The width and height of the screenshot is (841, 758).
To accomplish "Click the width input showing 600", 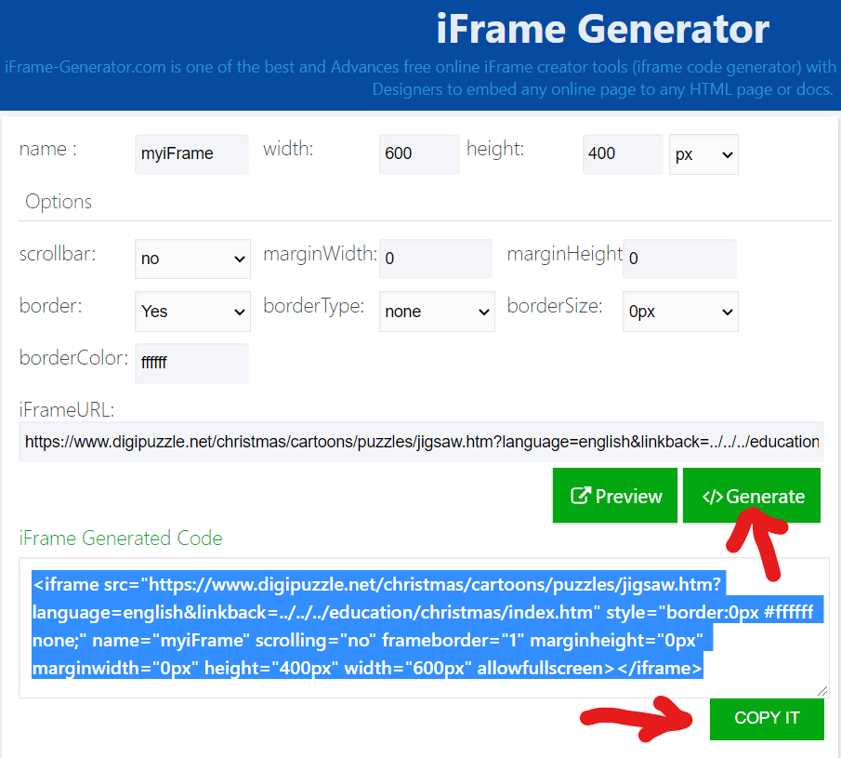I will tap(419, 154).
